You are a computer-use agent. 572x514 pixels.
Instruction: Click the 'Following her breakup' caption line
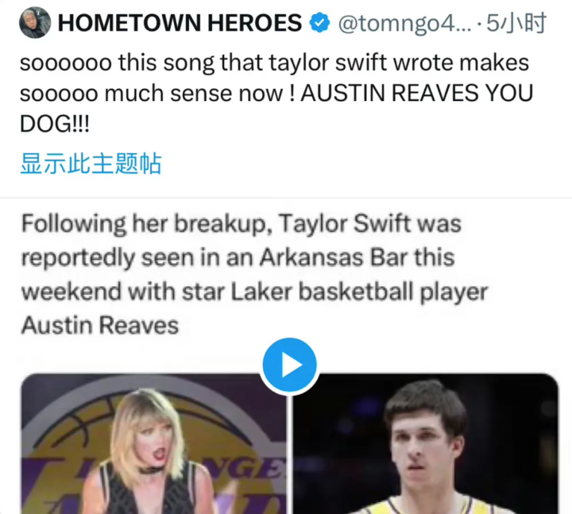point(242,223)
